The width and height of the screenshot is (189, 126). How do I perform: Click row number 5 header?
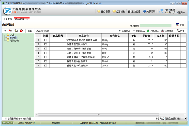[x=38, y=57]
